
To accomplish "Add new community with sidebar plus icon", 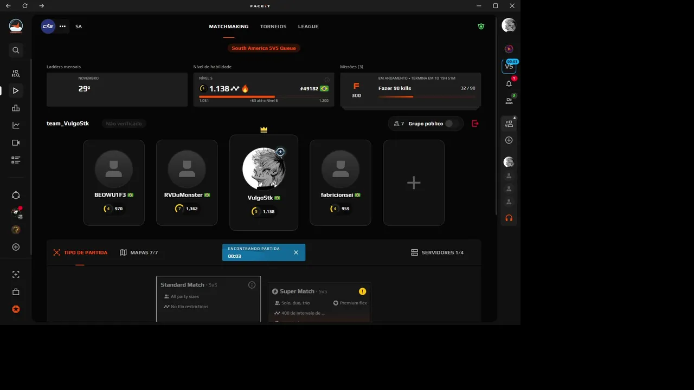I will tap(16, 247).
